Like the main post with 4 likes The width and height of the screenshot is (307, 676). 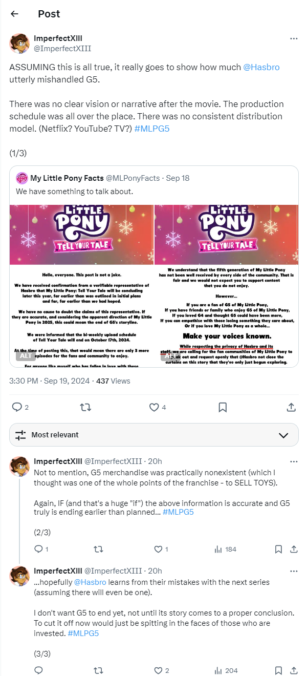pyautogui.click(x=154, y=407)
